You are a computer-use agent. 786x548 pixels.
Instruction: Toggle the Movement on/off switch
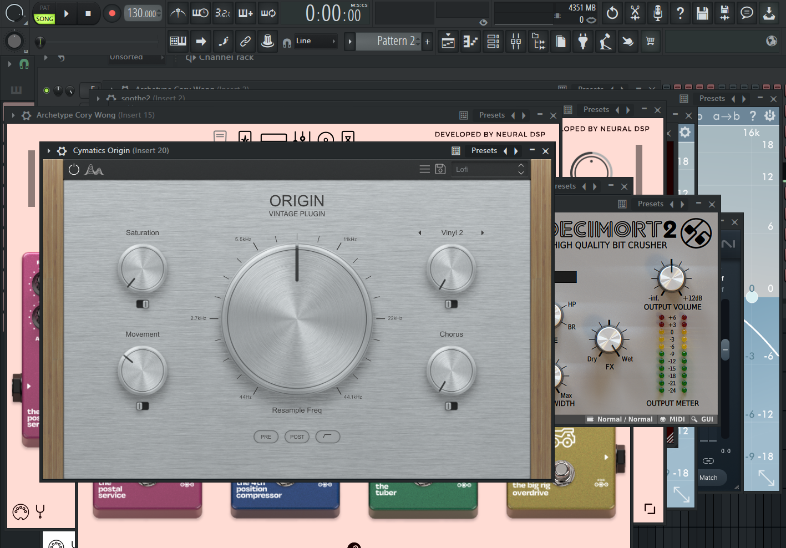click(143, 406)
